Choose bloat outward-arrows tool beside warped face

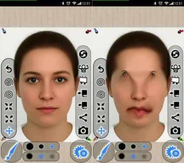tap(101, 119)
